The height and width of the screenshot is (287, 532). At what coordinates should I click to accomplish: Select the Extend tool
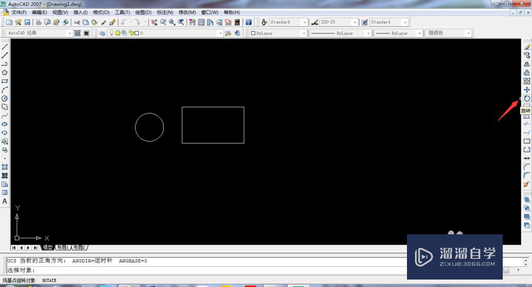pyautogui.click(x=527, y=133)
